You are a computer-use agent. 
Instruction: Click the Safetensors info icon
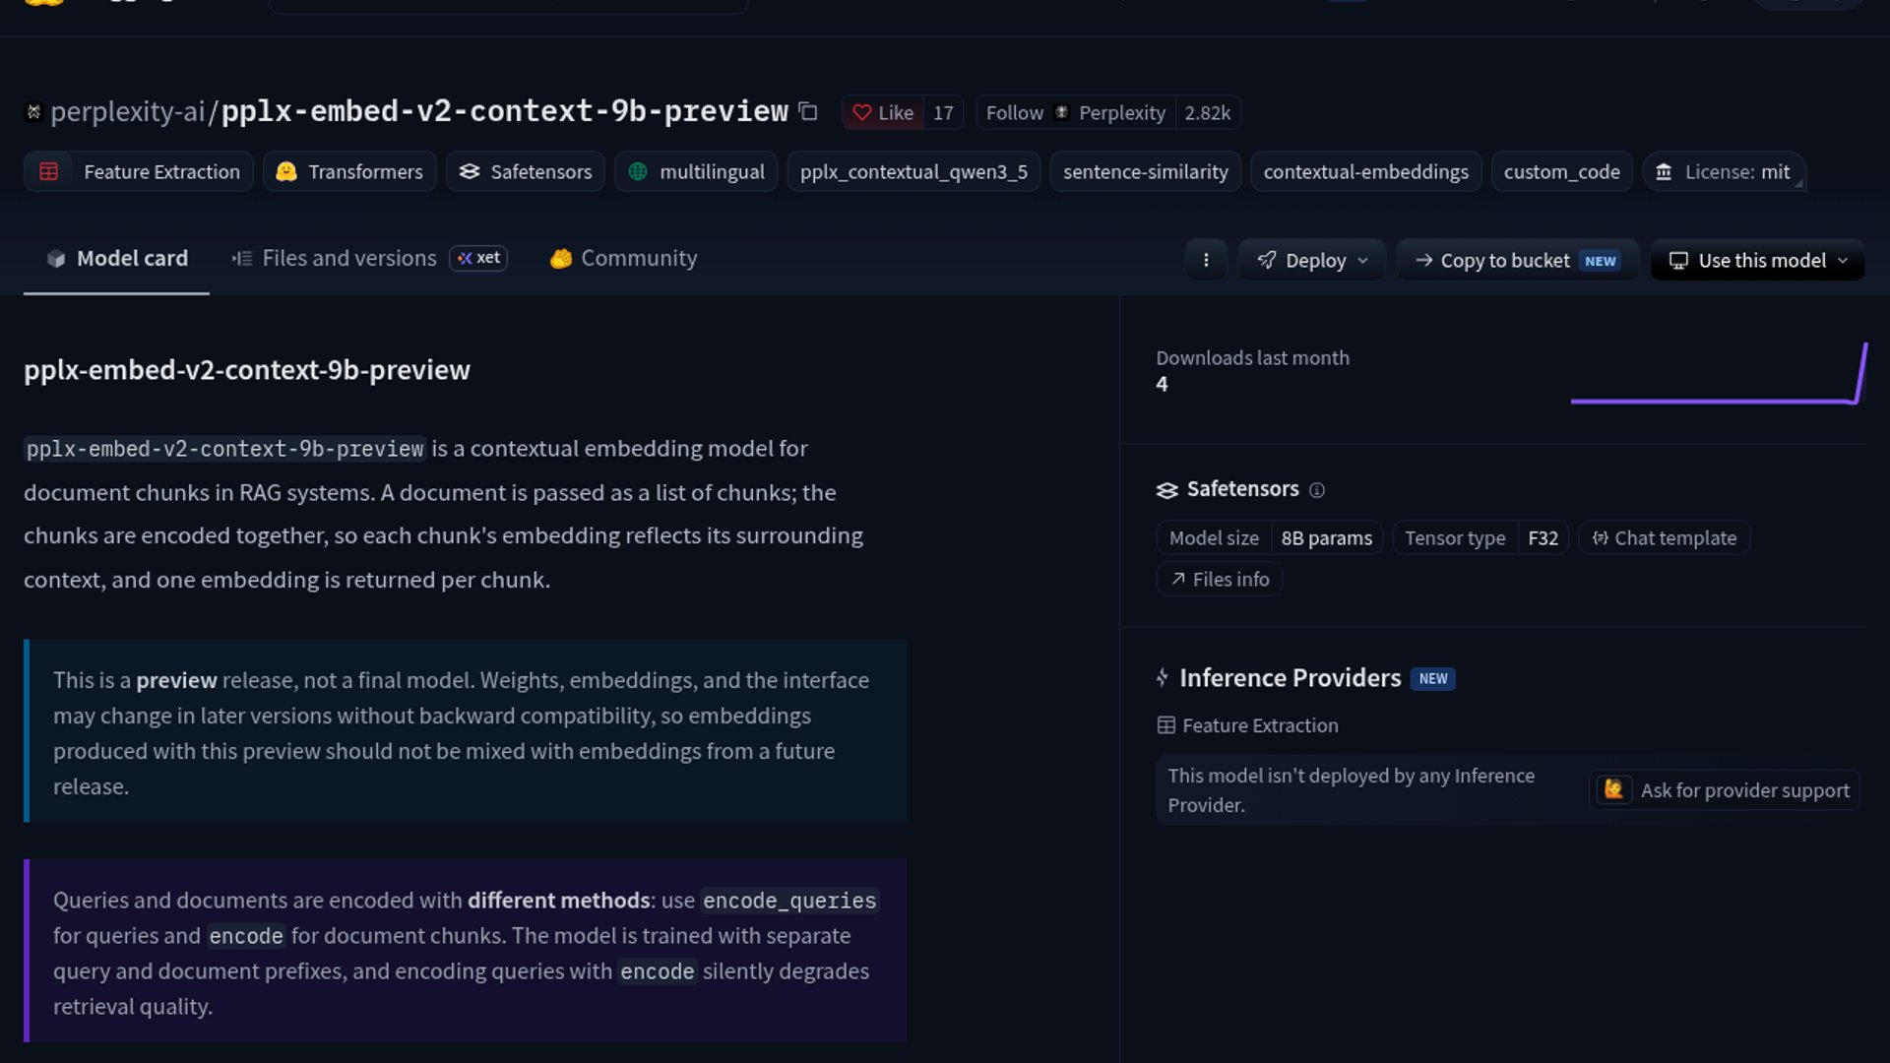(x=1317, y=490)
